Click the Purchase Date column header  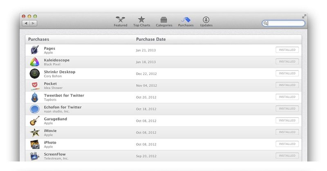click(x=151, y=39)
